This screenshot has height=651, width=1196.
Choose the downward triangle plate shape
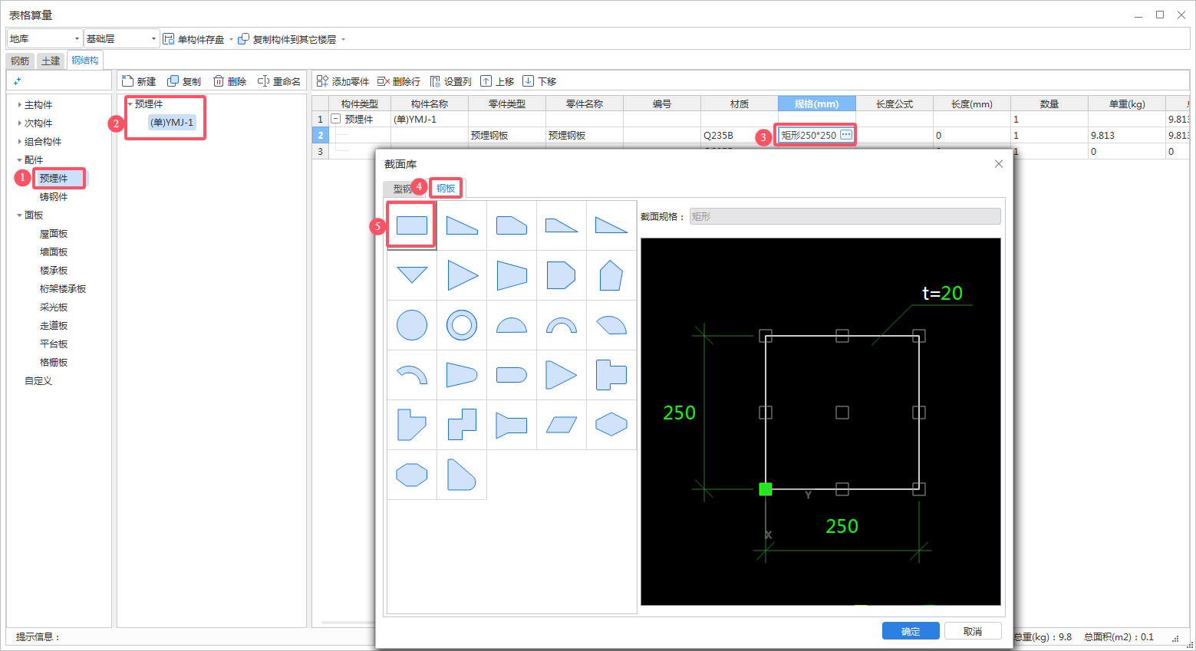[x=412, y=275]
